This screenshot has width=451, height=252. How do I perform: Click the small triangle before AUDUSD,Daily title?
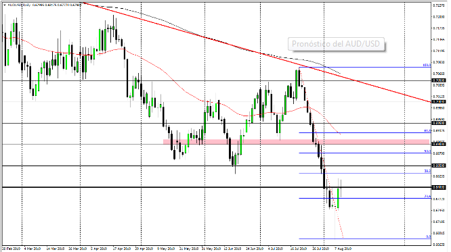pyautogui.click(x=5, y=5)
